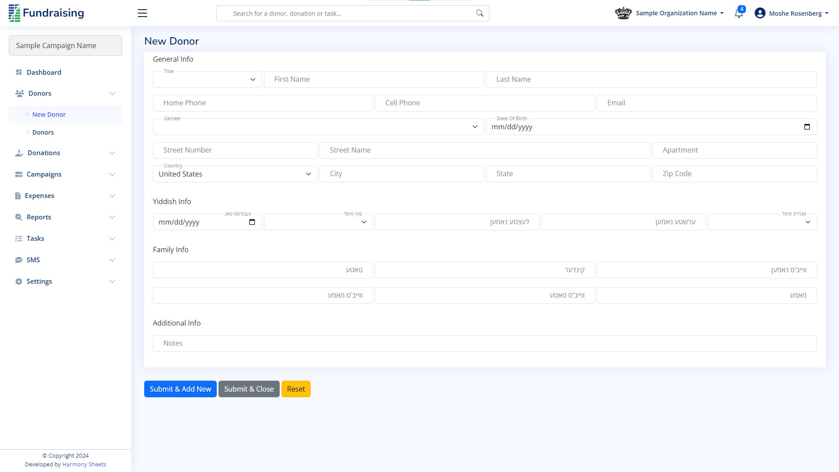Click the Reset button
The height and width of the screenshot is (472, 839).
pyautogui.click(x=296, y=389)
